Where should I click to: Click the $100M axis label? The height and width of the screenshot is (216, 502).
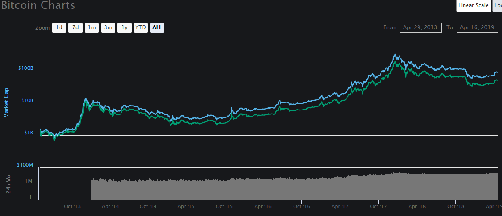(x=25, y=165)
